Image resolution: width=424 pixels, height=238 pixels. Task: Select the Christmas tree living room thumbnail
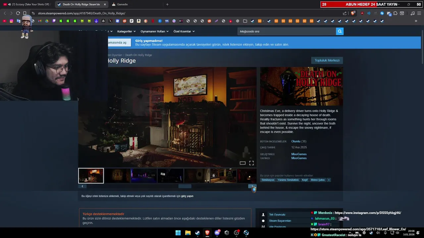[x=223, y=176]
